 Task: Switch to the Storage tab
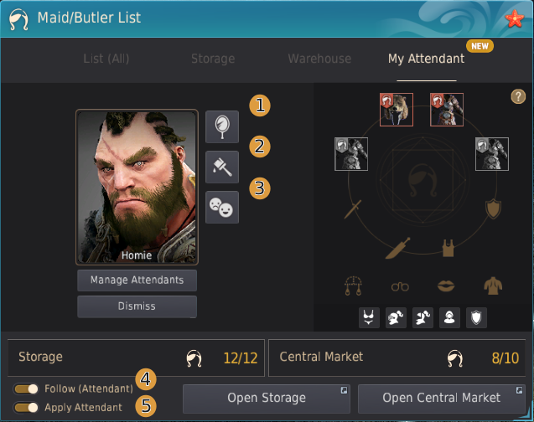[213, 59]
